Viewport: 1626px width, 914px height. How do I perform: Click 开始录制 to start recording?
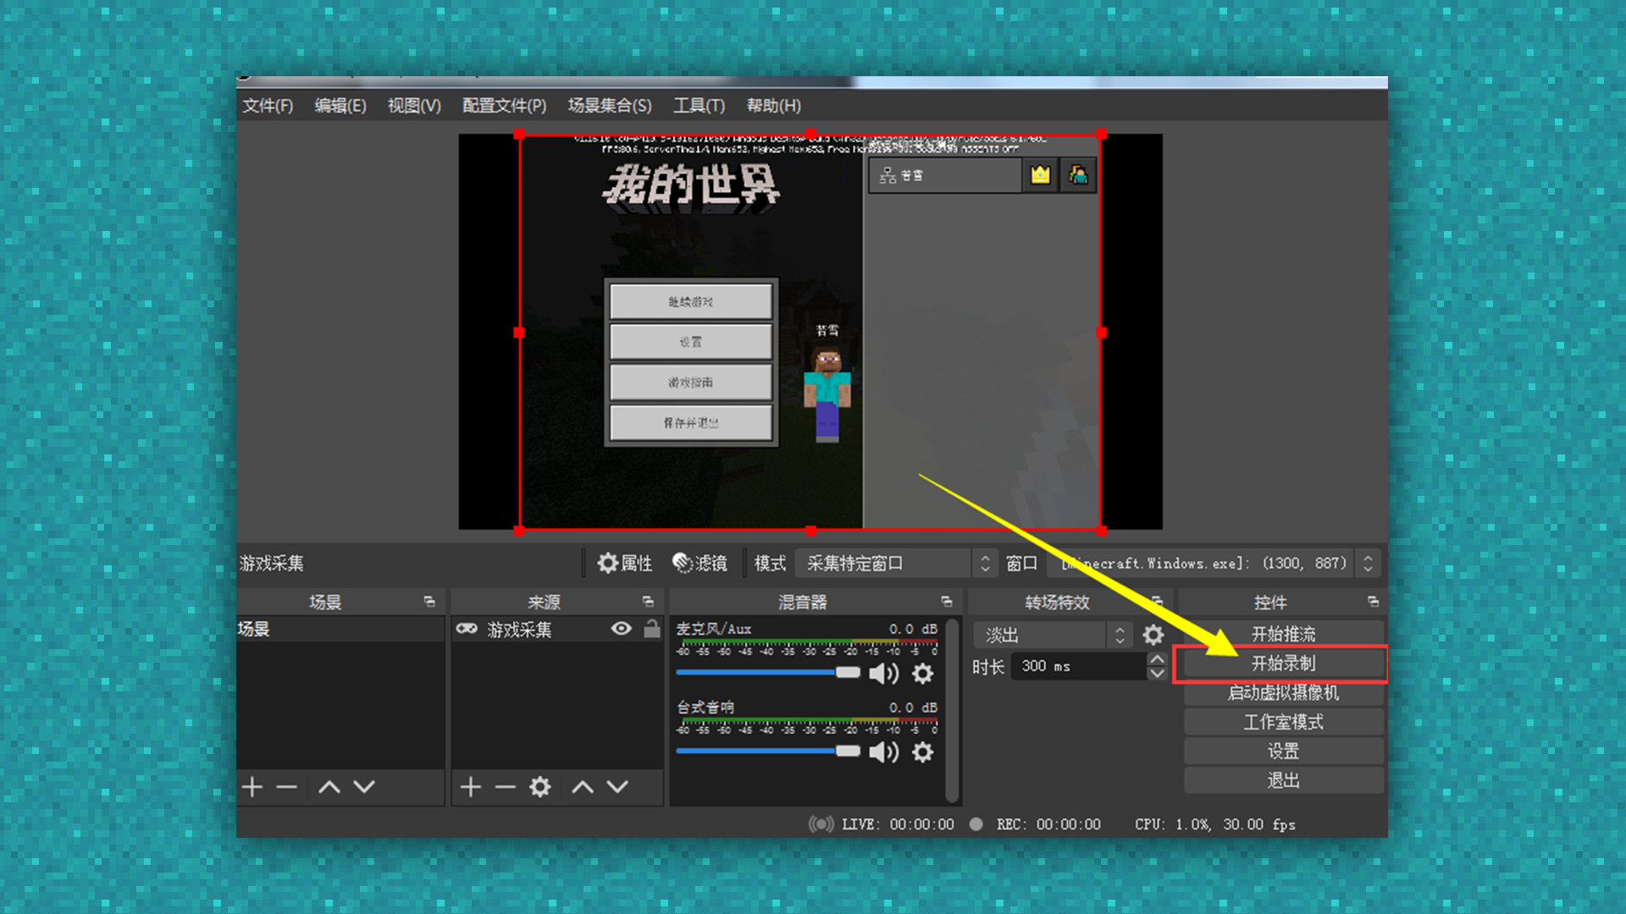click(x=1283, y=663)
